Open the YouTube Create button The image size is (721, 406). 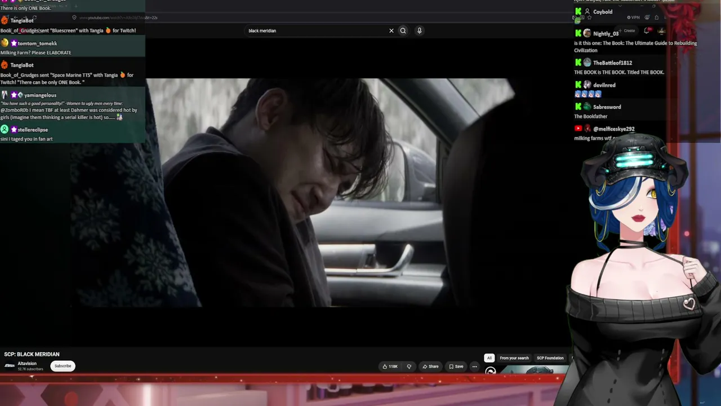point(627,31)
